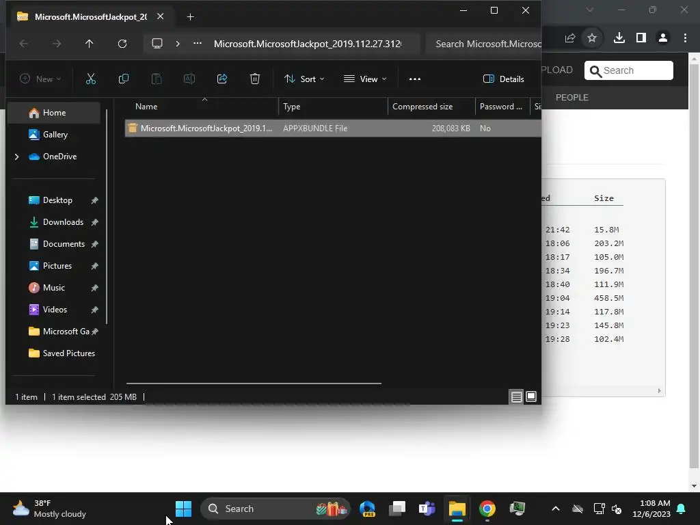Image resolution: width=700 pixels, height=525 pixels.
Task: Click the Rename icon in toolbar
Action: (x=189, y=79)
